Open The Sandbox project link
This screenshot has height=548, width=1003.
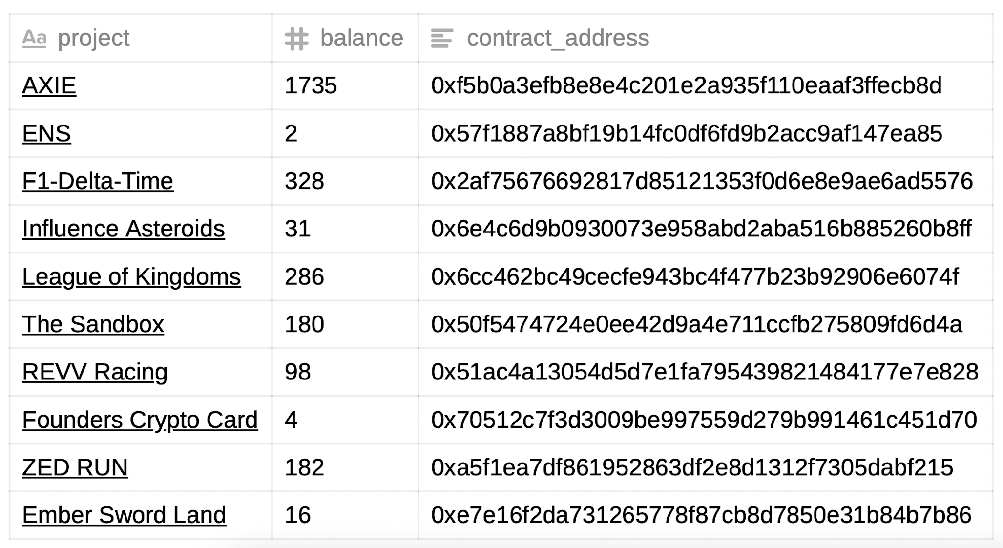point(93,324)
